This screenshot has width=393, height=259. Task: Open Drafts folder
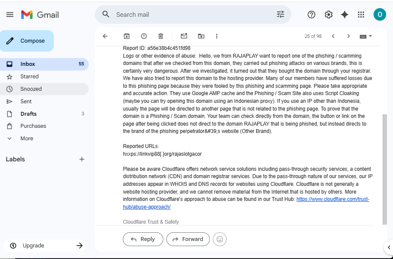coord(44,114)
